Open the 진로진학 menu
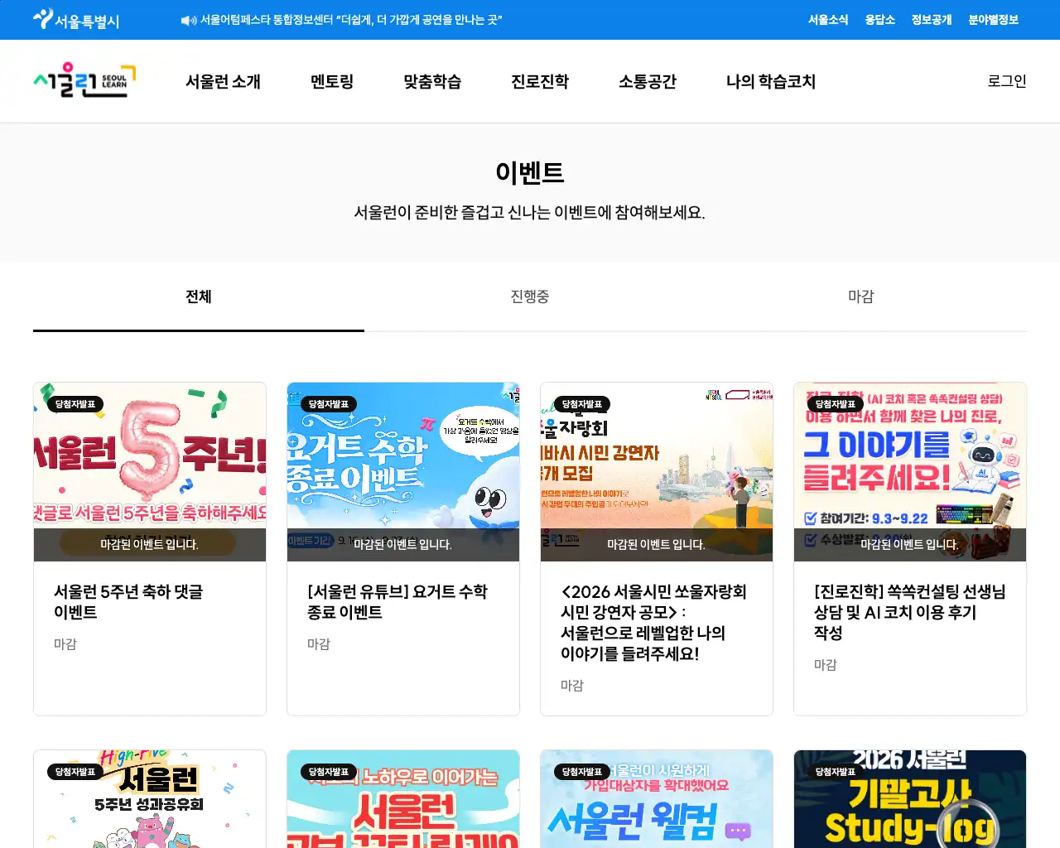 click(x=540, y=81)
